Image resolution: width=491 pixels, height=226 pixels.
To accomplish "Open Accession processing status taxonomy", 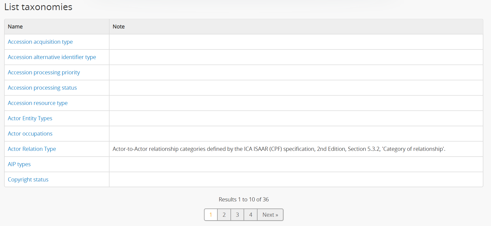I will (x=42, y=88).
